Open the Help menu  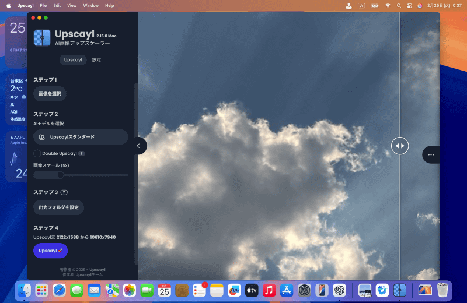109,5
